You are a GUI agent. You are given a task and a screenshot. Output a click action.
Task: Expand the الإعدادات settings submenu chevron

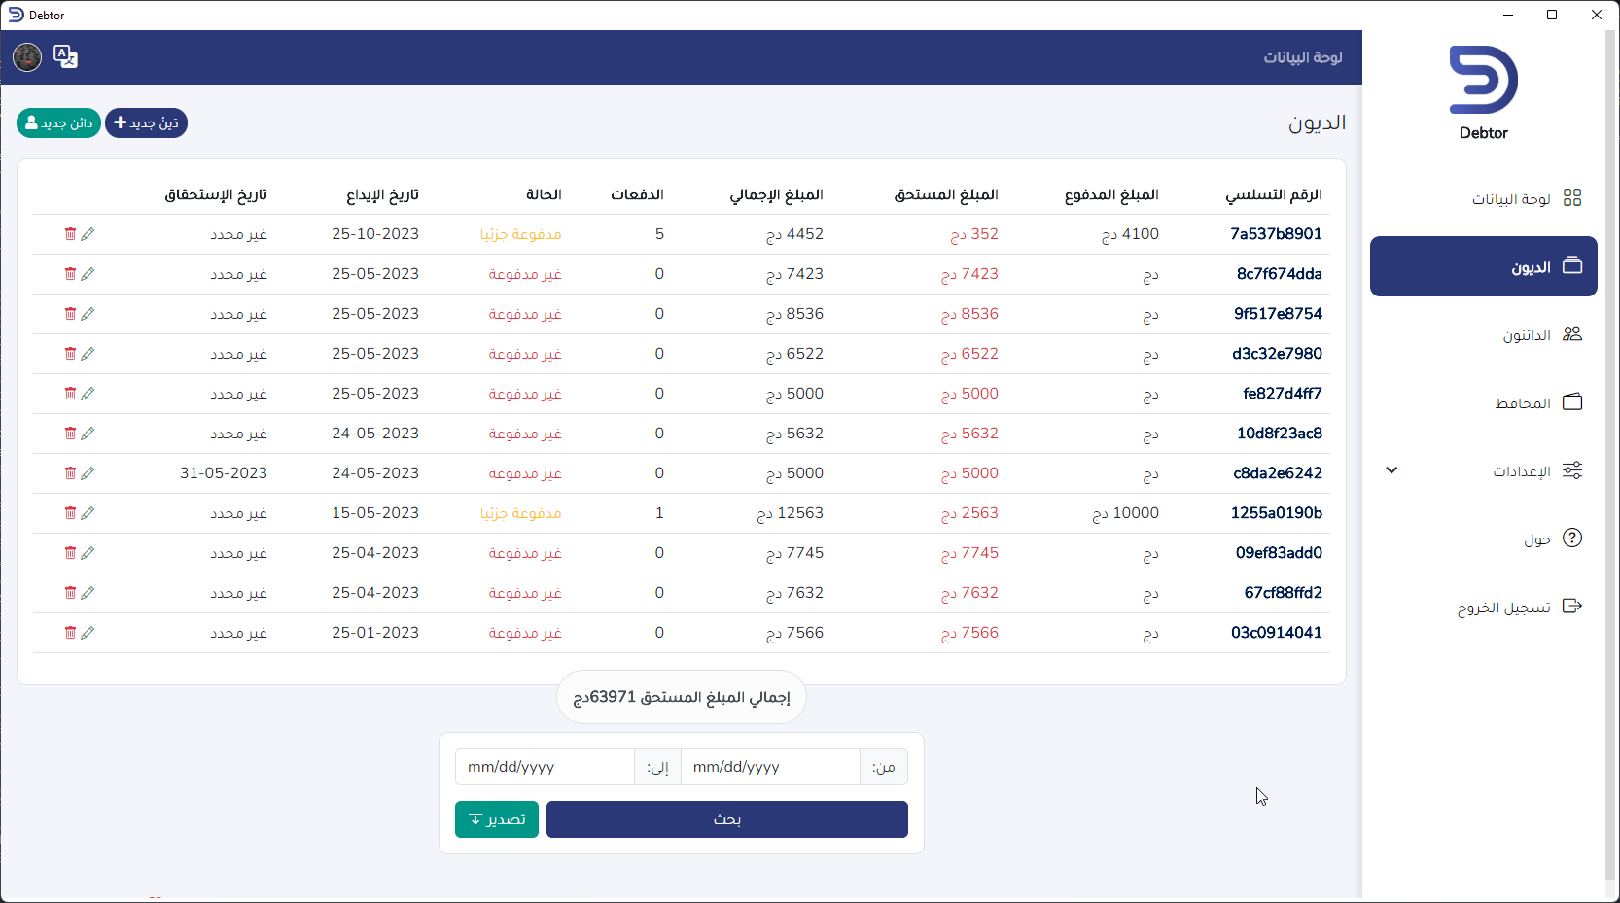coord(1391,470)
